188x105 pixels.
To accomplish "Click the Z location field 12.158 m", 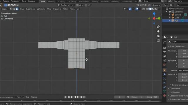I will click(x=183, y=57).
